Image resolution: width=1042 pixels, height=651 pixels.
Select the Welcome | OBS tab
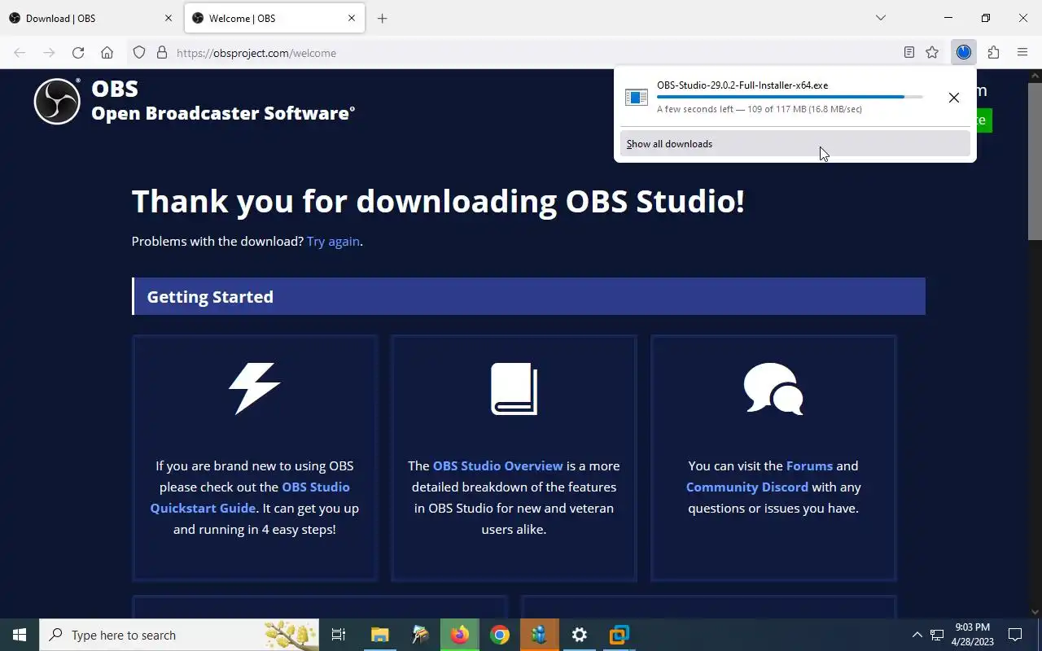(x=274, y=18)
